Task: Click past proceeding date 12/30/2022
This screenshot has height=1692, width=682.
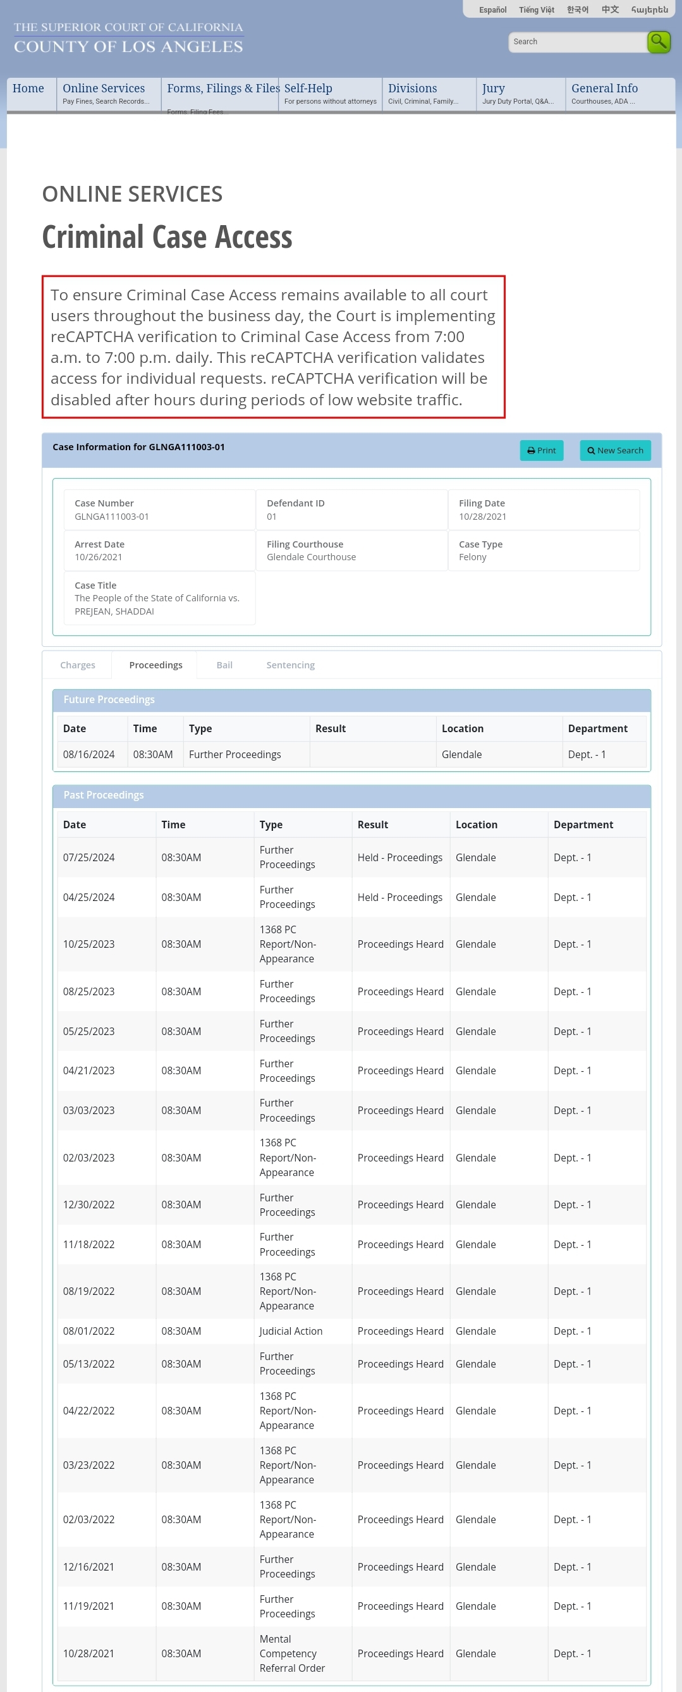Action: tap(88, 1205)
